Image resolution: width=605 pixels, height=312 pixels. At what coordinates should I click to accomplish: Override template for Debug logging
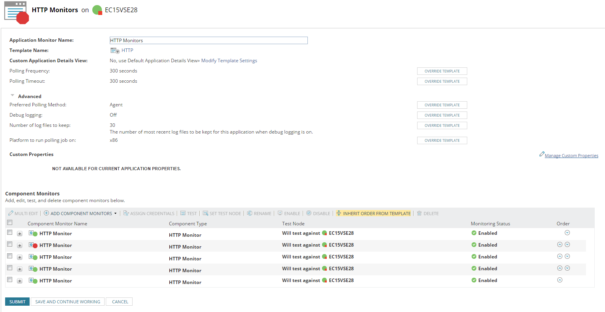(442, 115)
